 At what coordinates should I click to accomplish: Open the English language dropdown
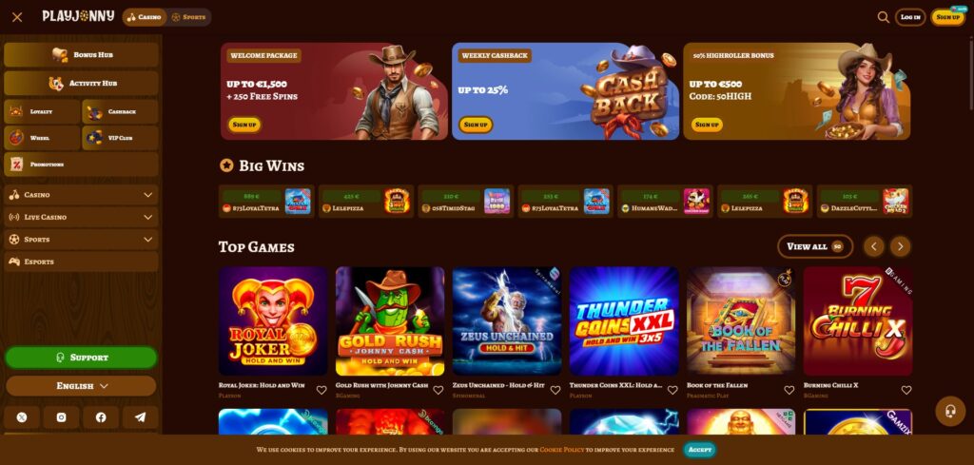[82, 386]
